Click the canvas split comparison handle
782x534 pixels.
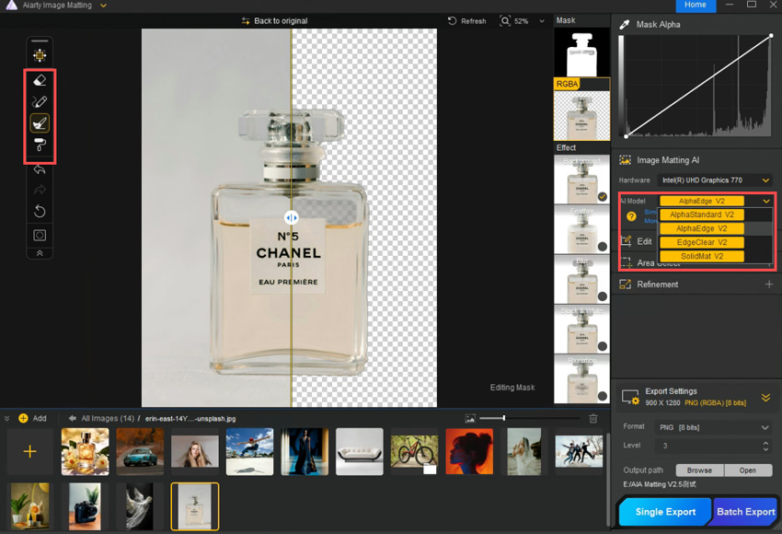tap(292, 217)
